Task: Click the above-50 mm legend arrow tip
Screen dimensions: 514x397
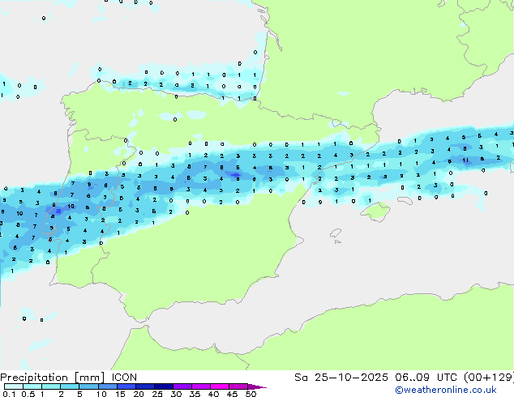Action: 257,386
